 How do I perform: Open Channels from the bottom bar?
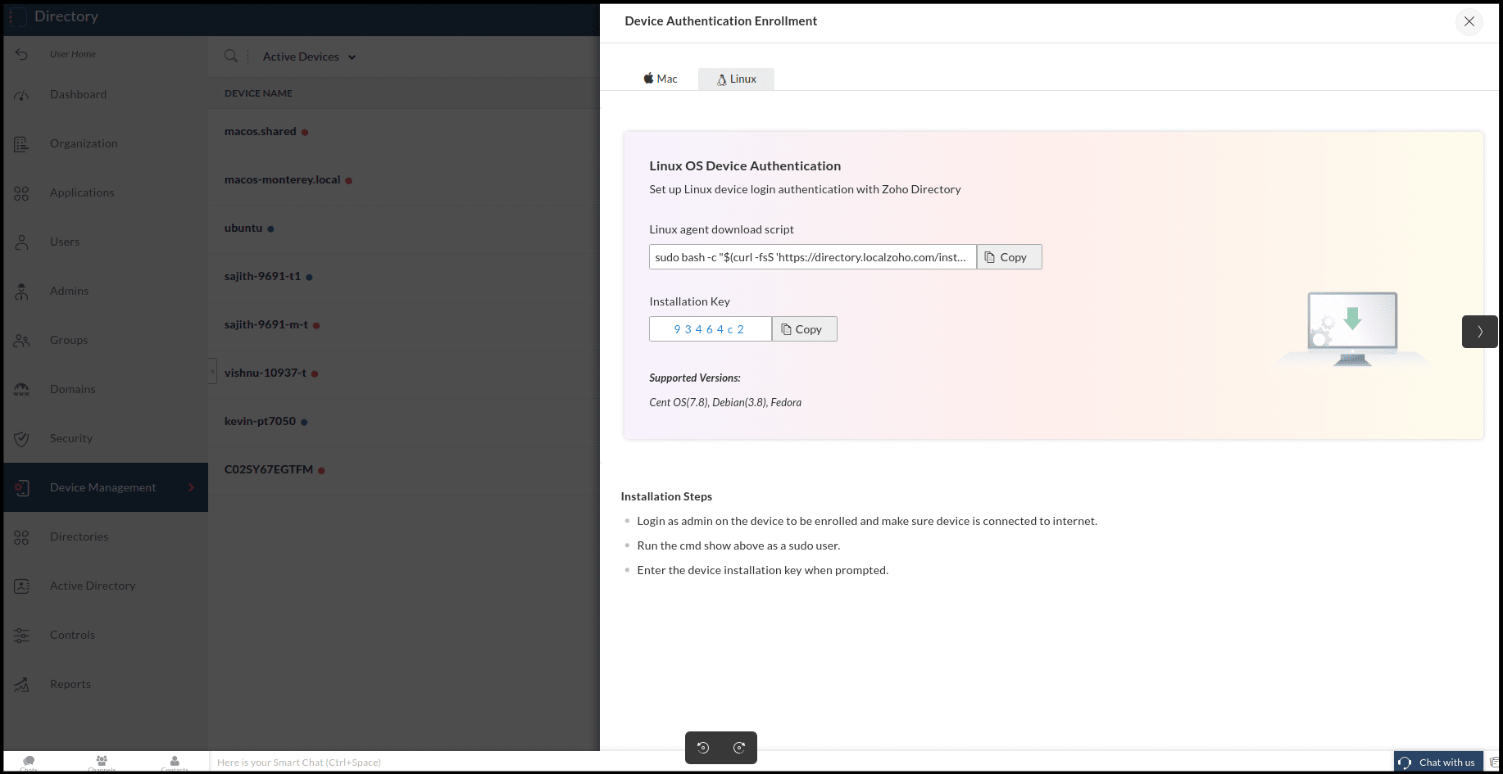[102, 763]
